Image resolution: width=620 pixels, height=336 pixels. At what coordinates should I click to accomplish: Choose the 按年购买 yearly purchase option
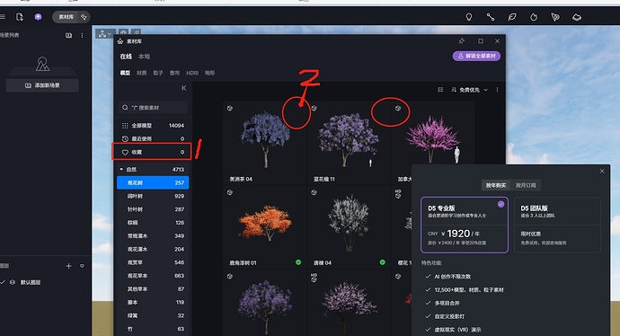click(x=496, y=185)
